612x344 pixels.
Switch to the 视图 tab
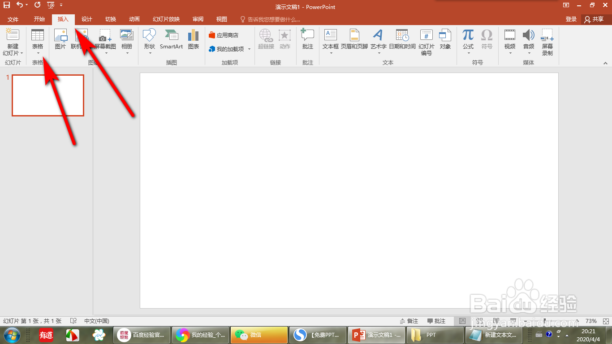pyautogui.click(x=222, y=19)
